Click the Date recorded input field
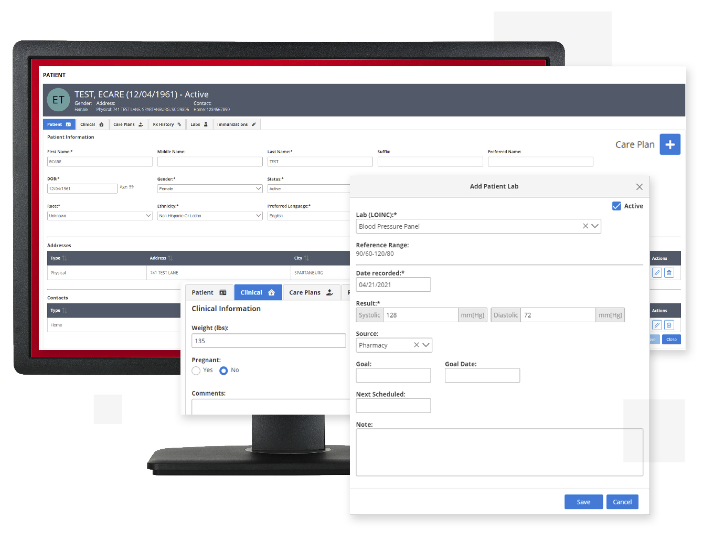The image size is (714, 539). (393, 284)
